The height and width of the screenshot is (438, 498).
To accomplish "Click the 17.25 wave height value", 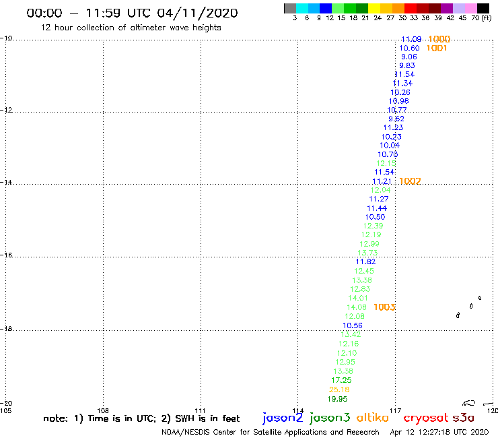I will tap(341, 380).
